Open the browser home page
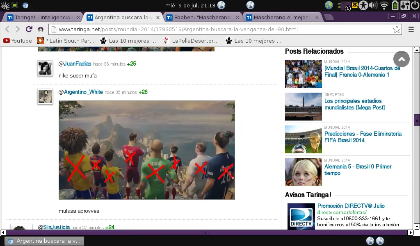The width and height of the screenshot is (420, 246). pos(41,29)
